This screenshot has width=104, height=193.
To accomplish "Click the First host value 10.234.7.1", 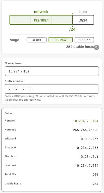I will 89,157.
